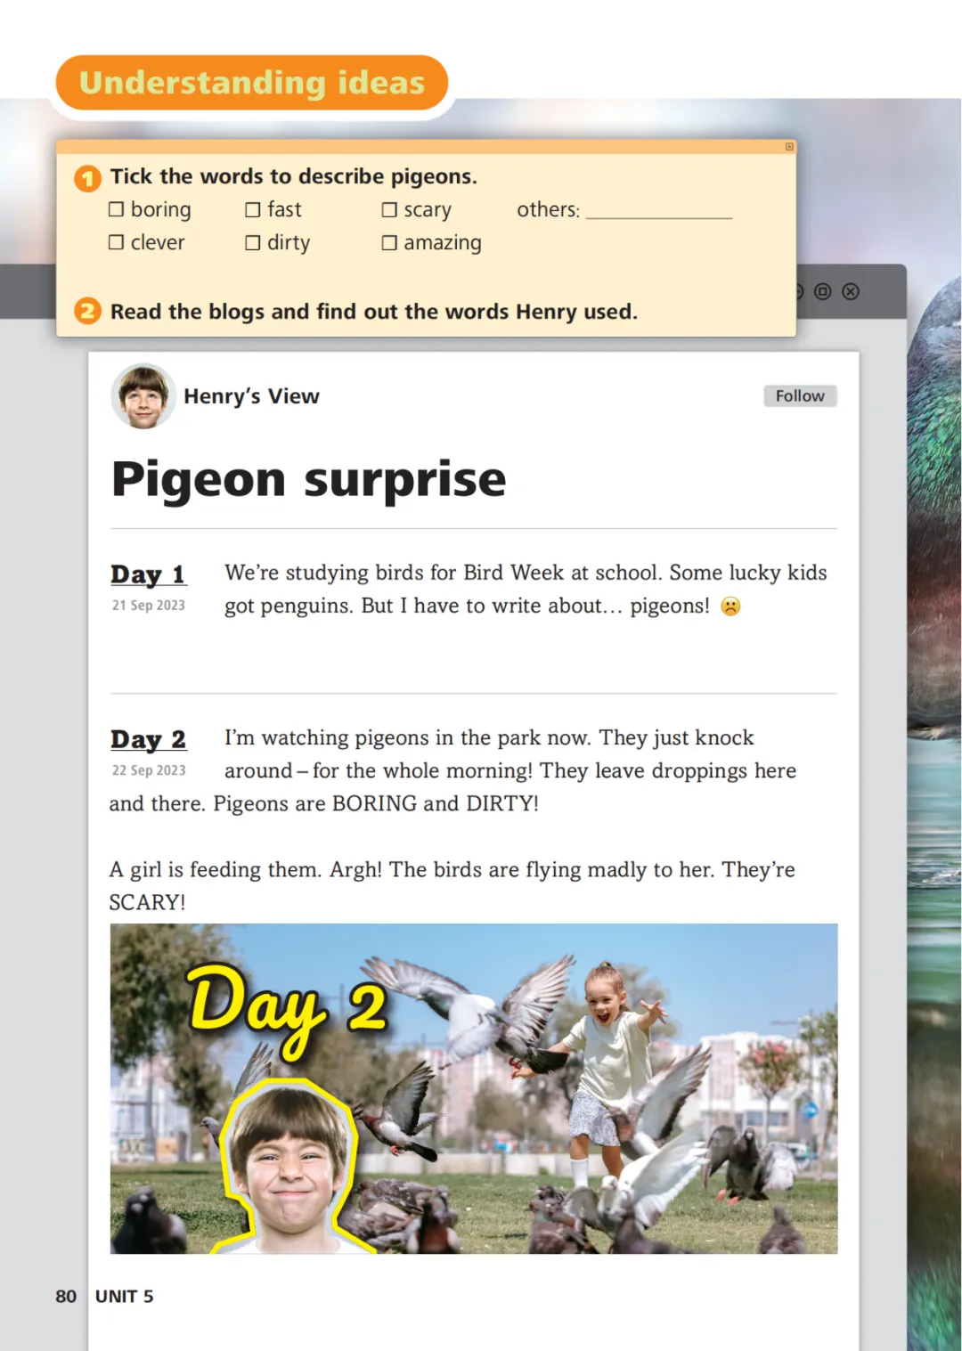Tick the dirty checkbox
Image resolution: width=962 pixels, height=1351 pixels.
point(253,242)
